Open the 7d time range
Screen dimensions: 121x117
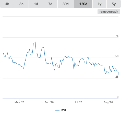pos(50,4)
